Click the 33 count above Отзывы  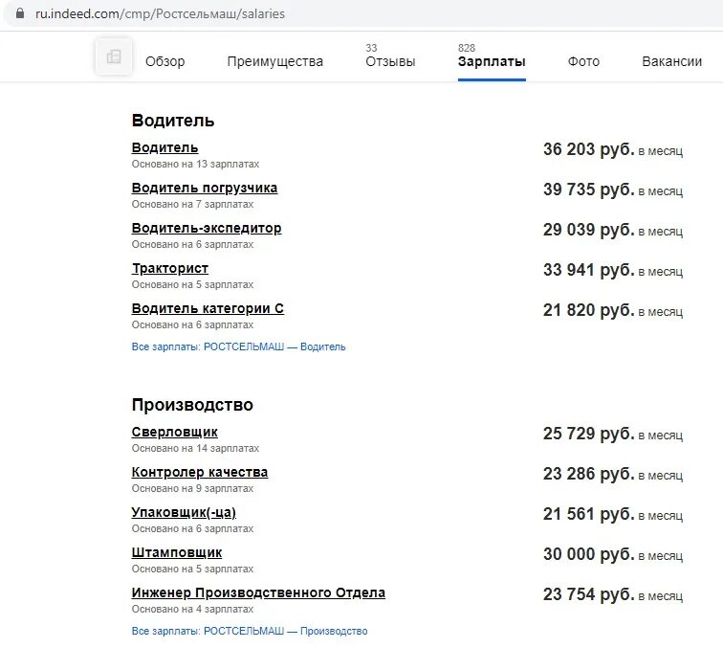(x=371, y=48)
